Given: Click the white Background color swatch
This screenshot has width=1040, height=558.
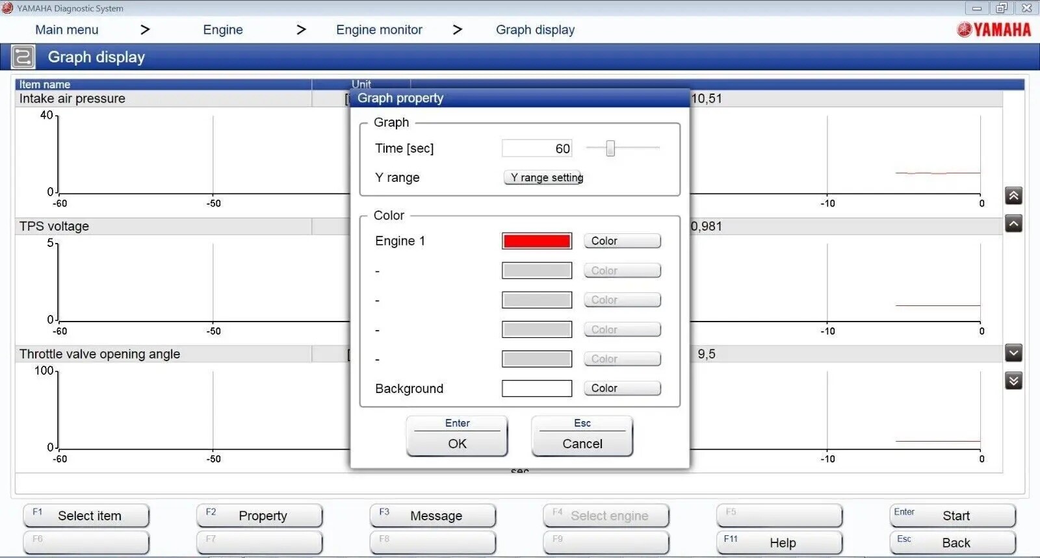Looking at the screenshot, I should [537, 388].
